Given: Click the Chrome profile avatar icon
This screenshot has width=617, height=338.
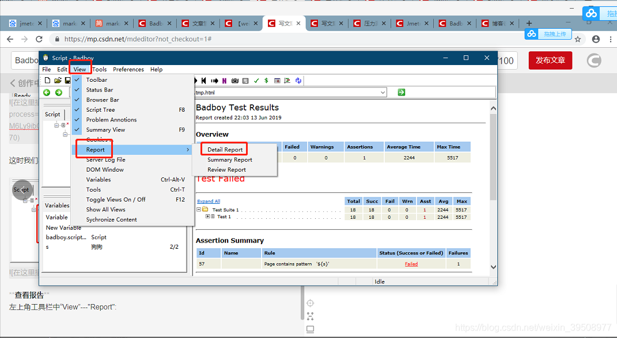Looking at the screenshot, I should click(x=596, y=39).
